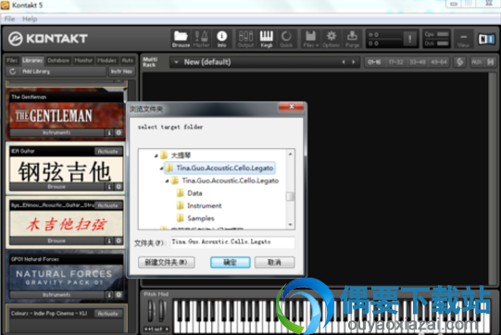501x335 pixels.
Task: Click the Info icon in toolbar
Action: click(221, 39)
